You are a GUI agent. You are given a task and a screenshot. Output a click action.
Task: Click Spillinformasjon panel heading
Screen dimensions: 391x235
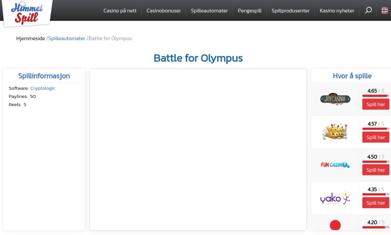(x=44, y=76)
